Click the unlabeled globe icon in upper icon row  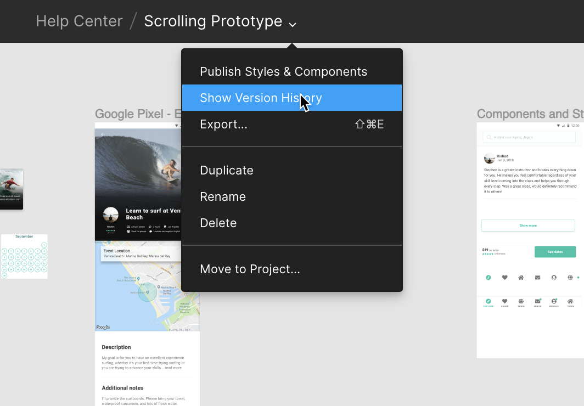pyautogui.click(x=570, y=278)
